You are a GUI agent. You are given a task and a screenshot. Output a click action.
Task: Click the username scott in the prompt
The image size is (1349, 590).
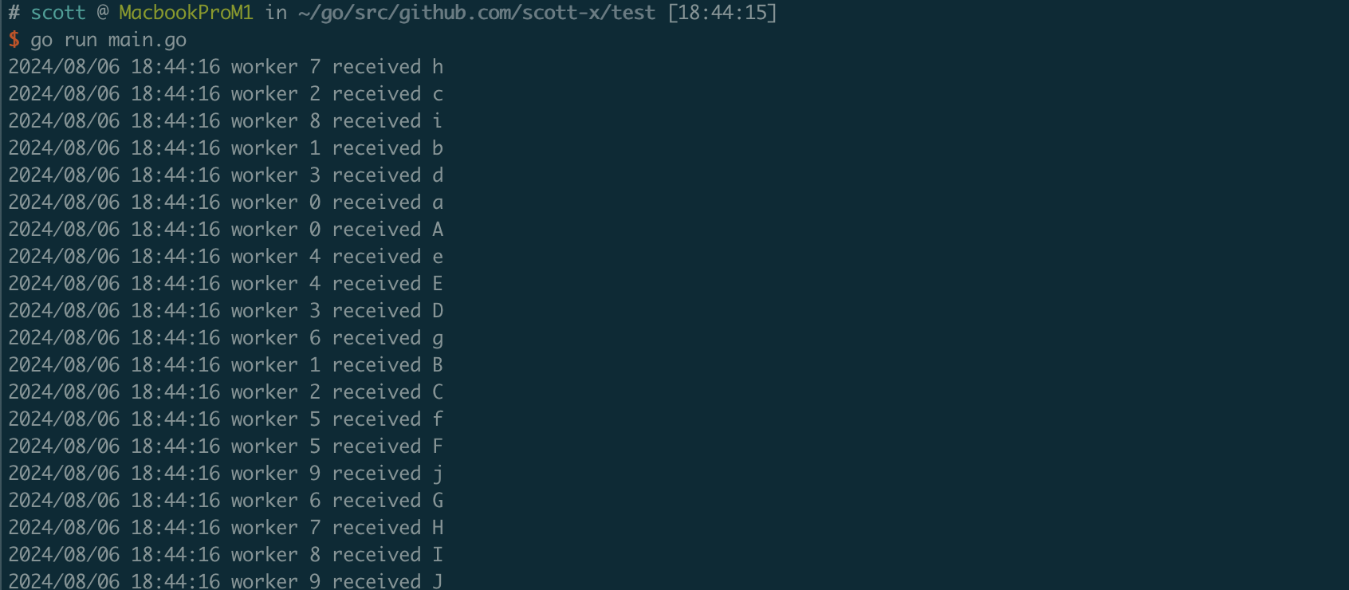pos(57,13)
